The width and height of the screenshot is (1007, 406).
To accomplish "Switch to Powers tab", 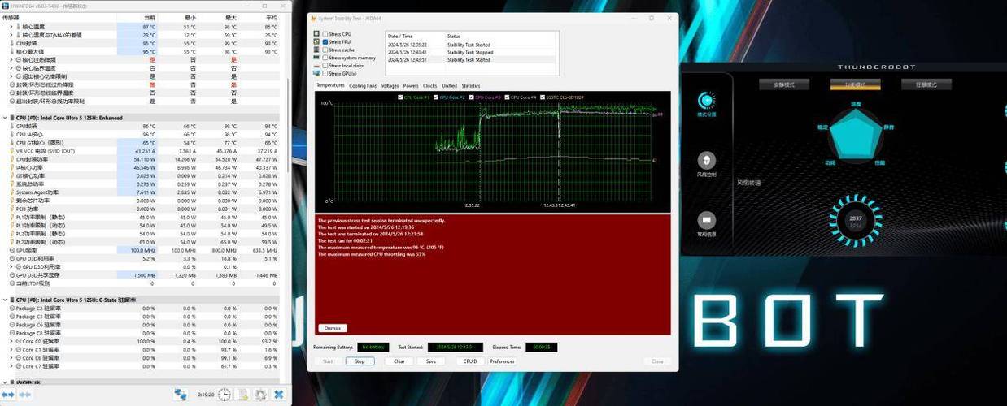I will point(411,85).
